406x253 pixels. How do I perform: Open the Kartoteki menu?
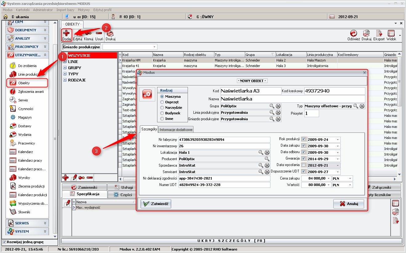coord(22,10)
